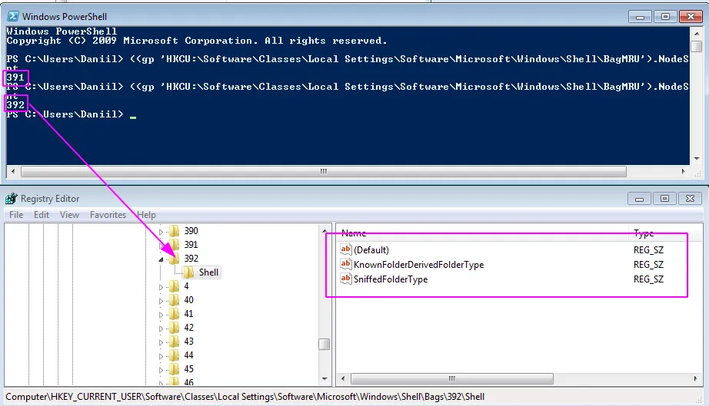The image size is (709, 406).
Task: Click registry tree scroll up arrow
Action: point(325,231)
